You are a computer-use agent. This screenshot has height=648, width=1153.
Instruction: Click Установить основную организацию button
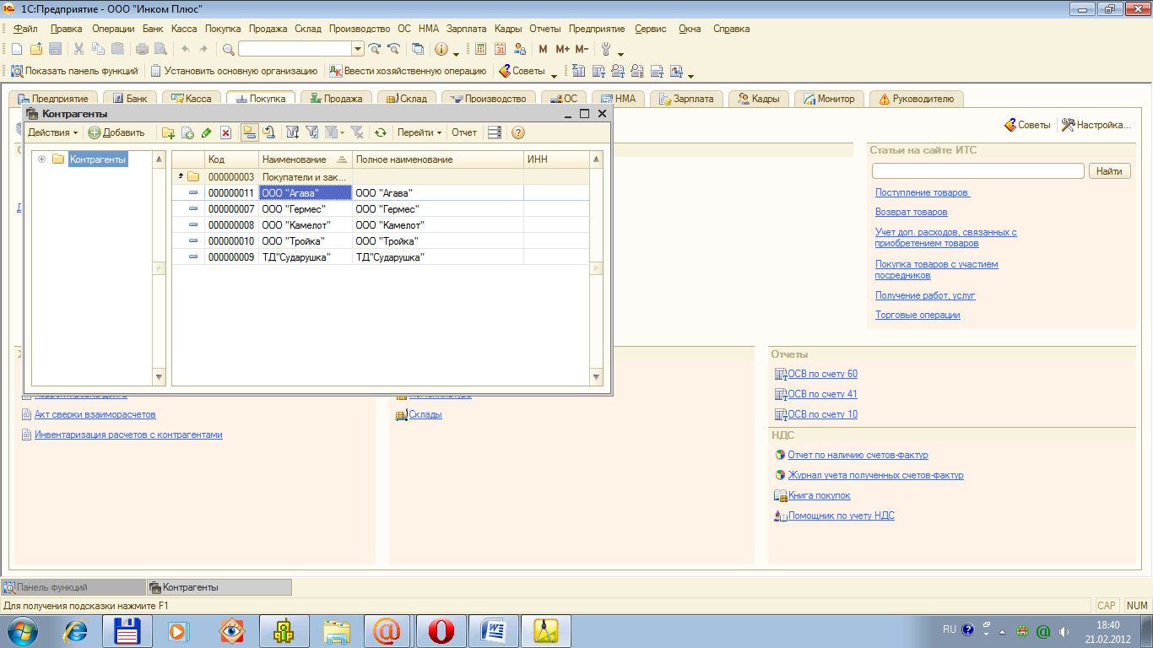coord(234,71)
